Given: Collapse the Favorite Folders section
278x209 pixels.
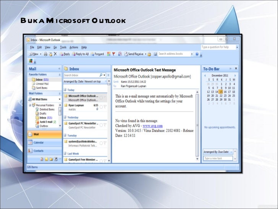Looking at the screenshot, I should [x=60, y=75].
